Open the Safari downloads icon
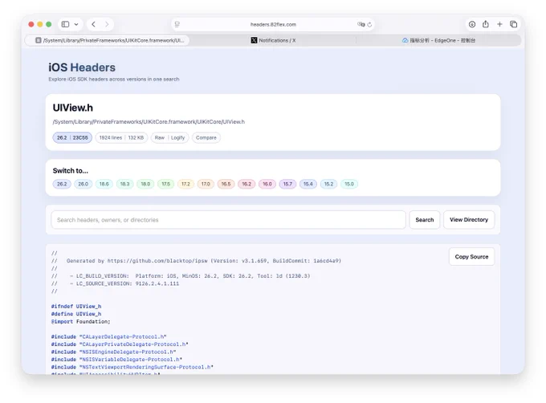The width and height of the screenshot is (546, 403). point(472,24)
